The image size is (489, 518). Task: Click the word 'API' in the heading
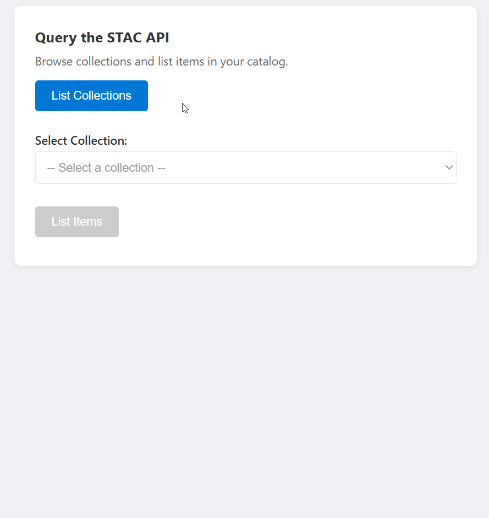157,37
